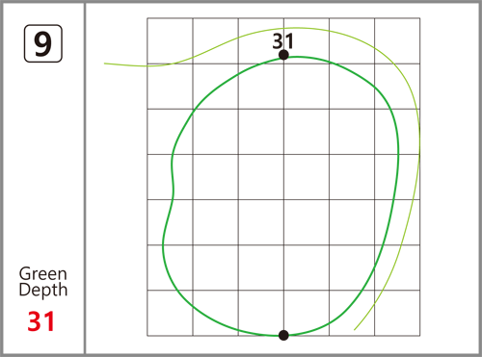Click the vertical center line between the dots

click(x=283, y=195)
